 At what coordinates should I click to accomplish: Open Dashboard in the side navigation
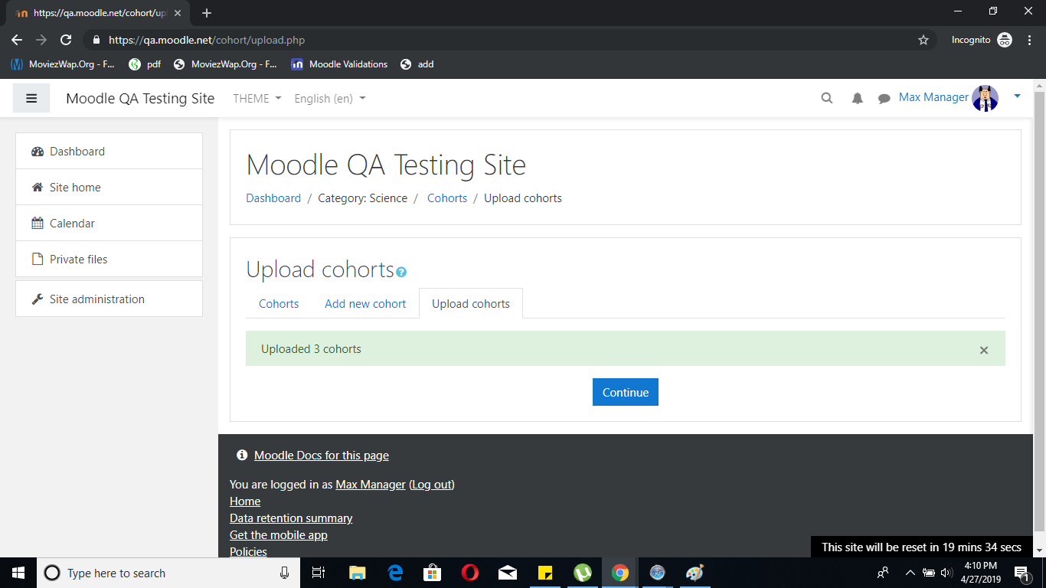pyautogui.click(x=109, y=151)
